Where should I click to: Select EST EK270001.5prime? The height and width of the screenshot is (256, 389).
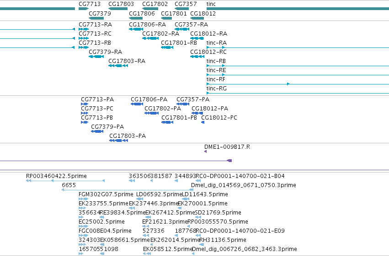[x=180, y=208]
